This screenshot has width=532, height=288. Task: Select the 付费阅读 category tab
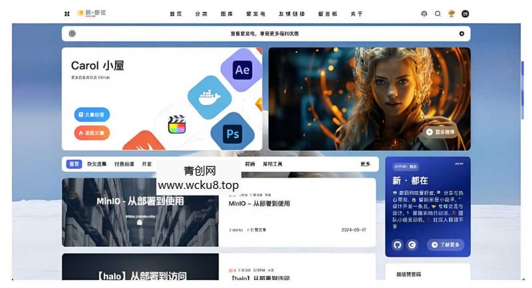click(124, 164)
